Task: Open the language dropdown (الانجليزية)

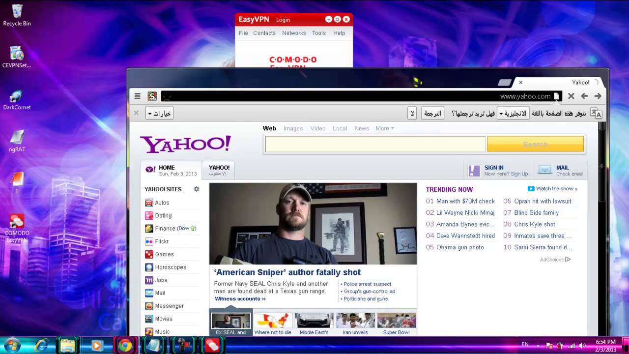Action: click(513, 114)
